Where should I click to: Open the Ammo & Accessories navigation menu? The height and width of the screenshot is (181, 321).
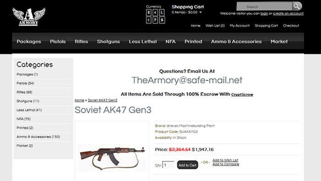236,42
